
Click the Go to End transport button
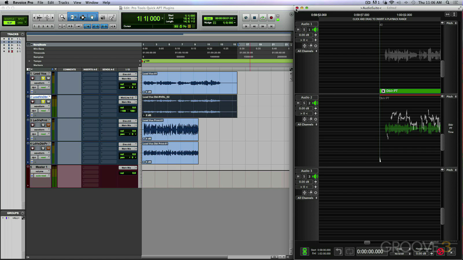271,26
